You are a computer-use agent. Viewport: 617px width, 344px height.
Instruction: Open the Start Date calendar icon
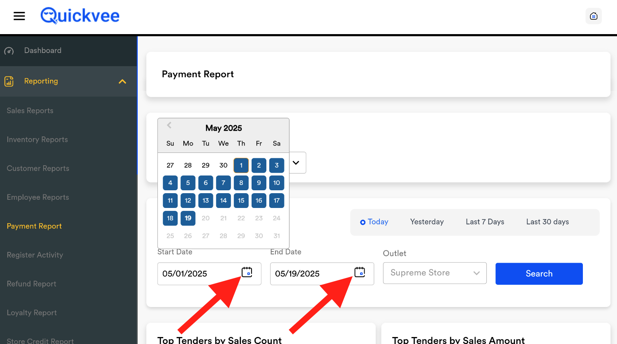247,272
